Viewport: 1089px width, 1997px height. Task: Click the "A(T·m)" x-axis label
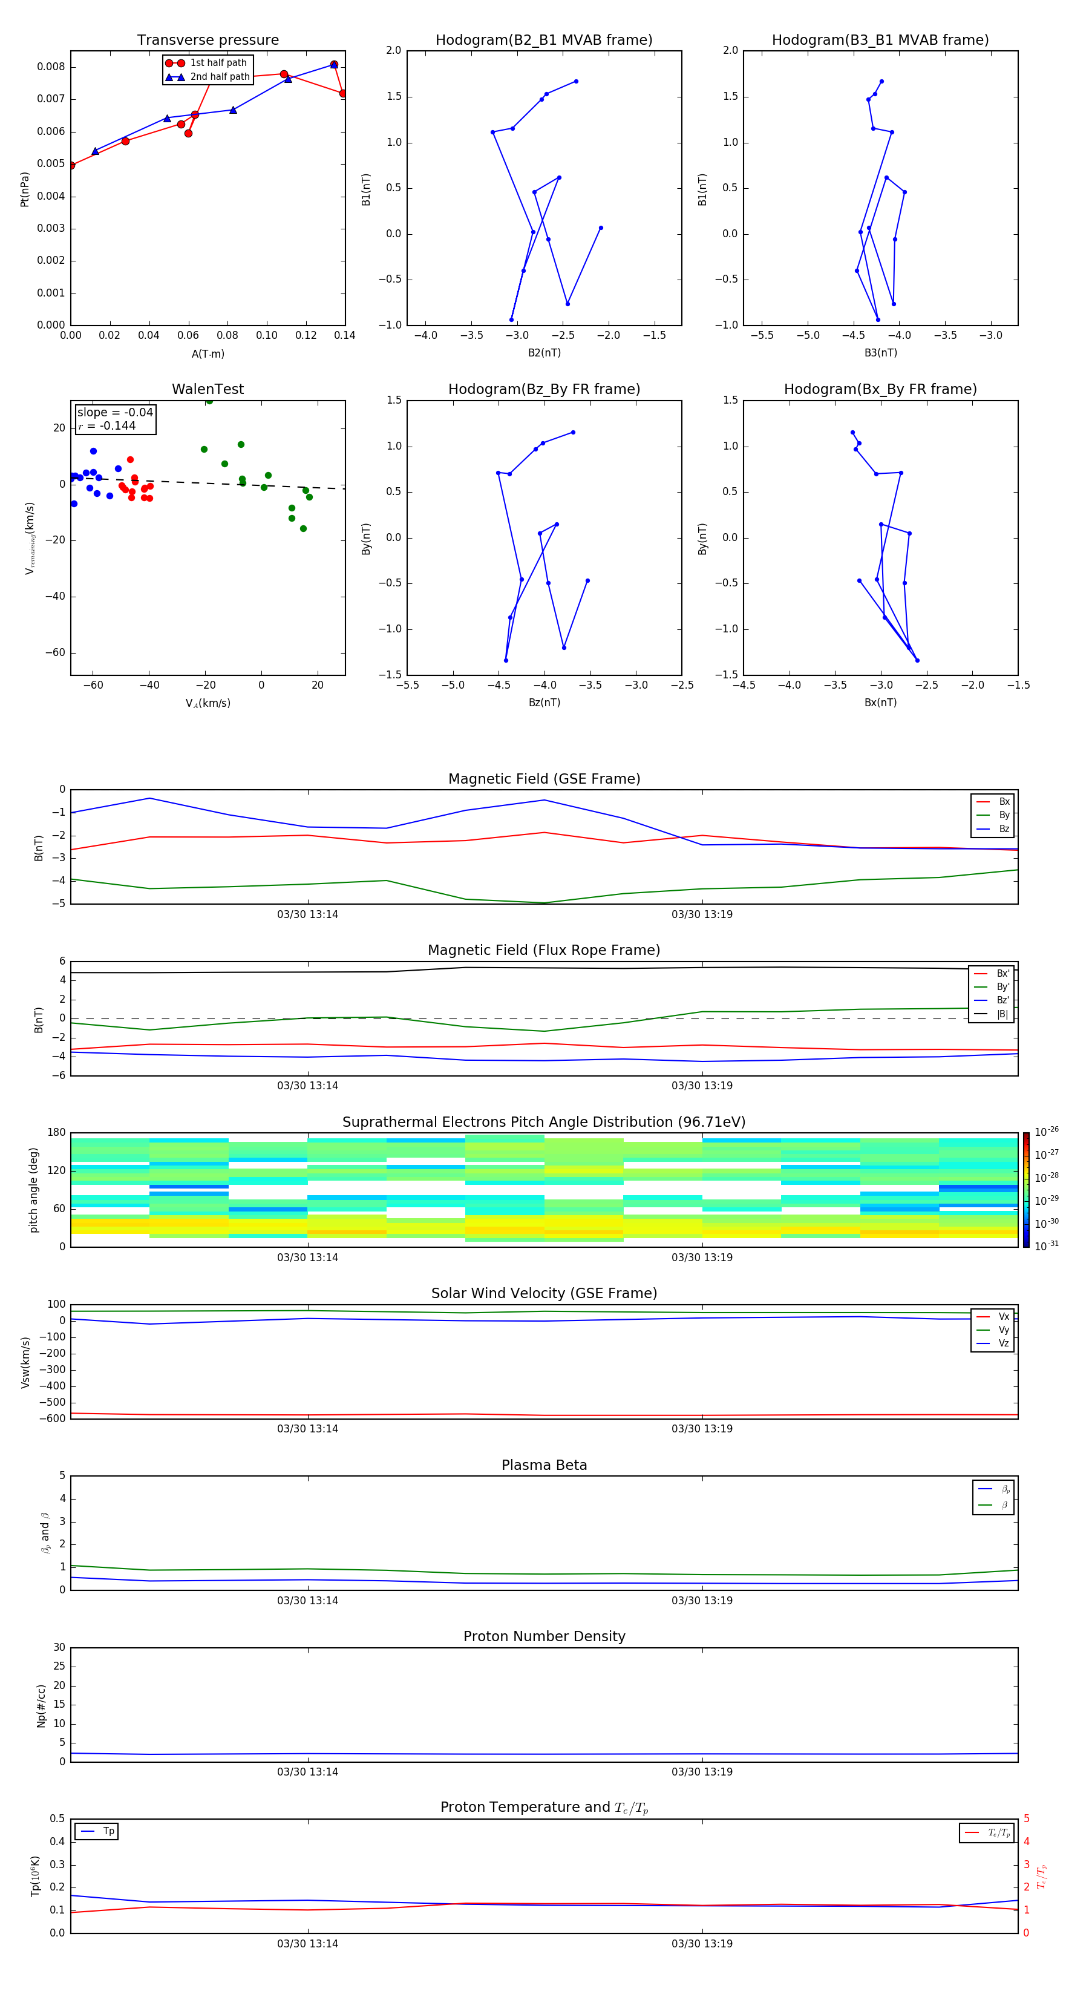tap(208, 353)
